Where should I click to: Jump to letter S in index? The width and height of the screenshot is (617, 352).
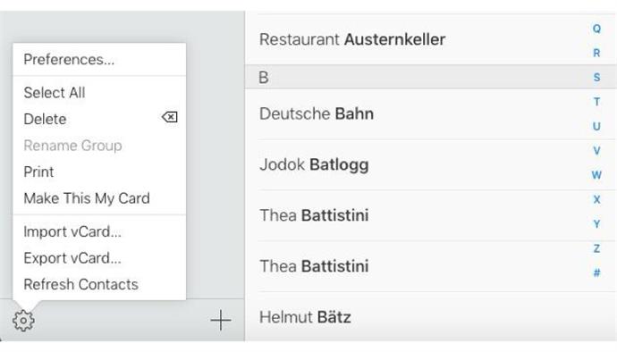tap(596, 77)
